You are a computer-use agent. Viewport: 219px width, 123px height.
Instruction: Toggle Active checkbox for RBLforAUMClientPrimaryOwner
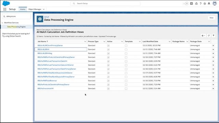[x=108, y=45]
